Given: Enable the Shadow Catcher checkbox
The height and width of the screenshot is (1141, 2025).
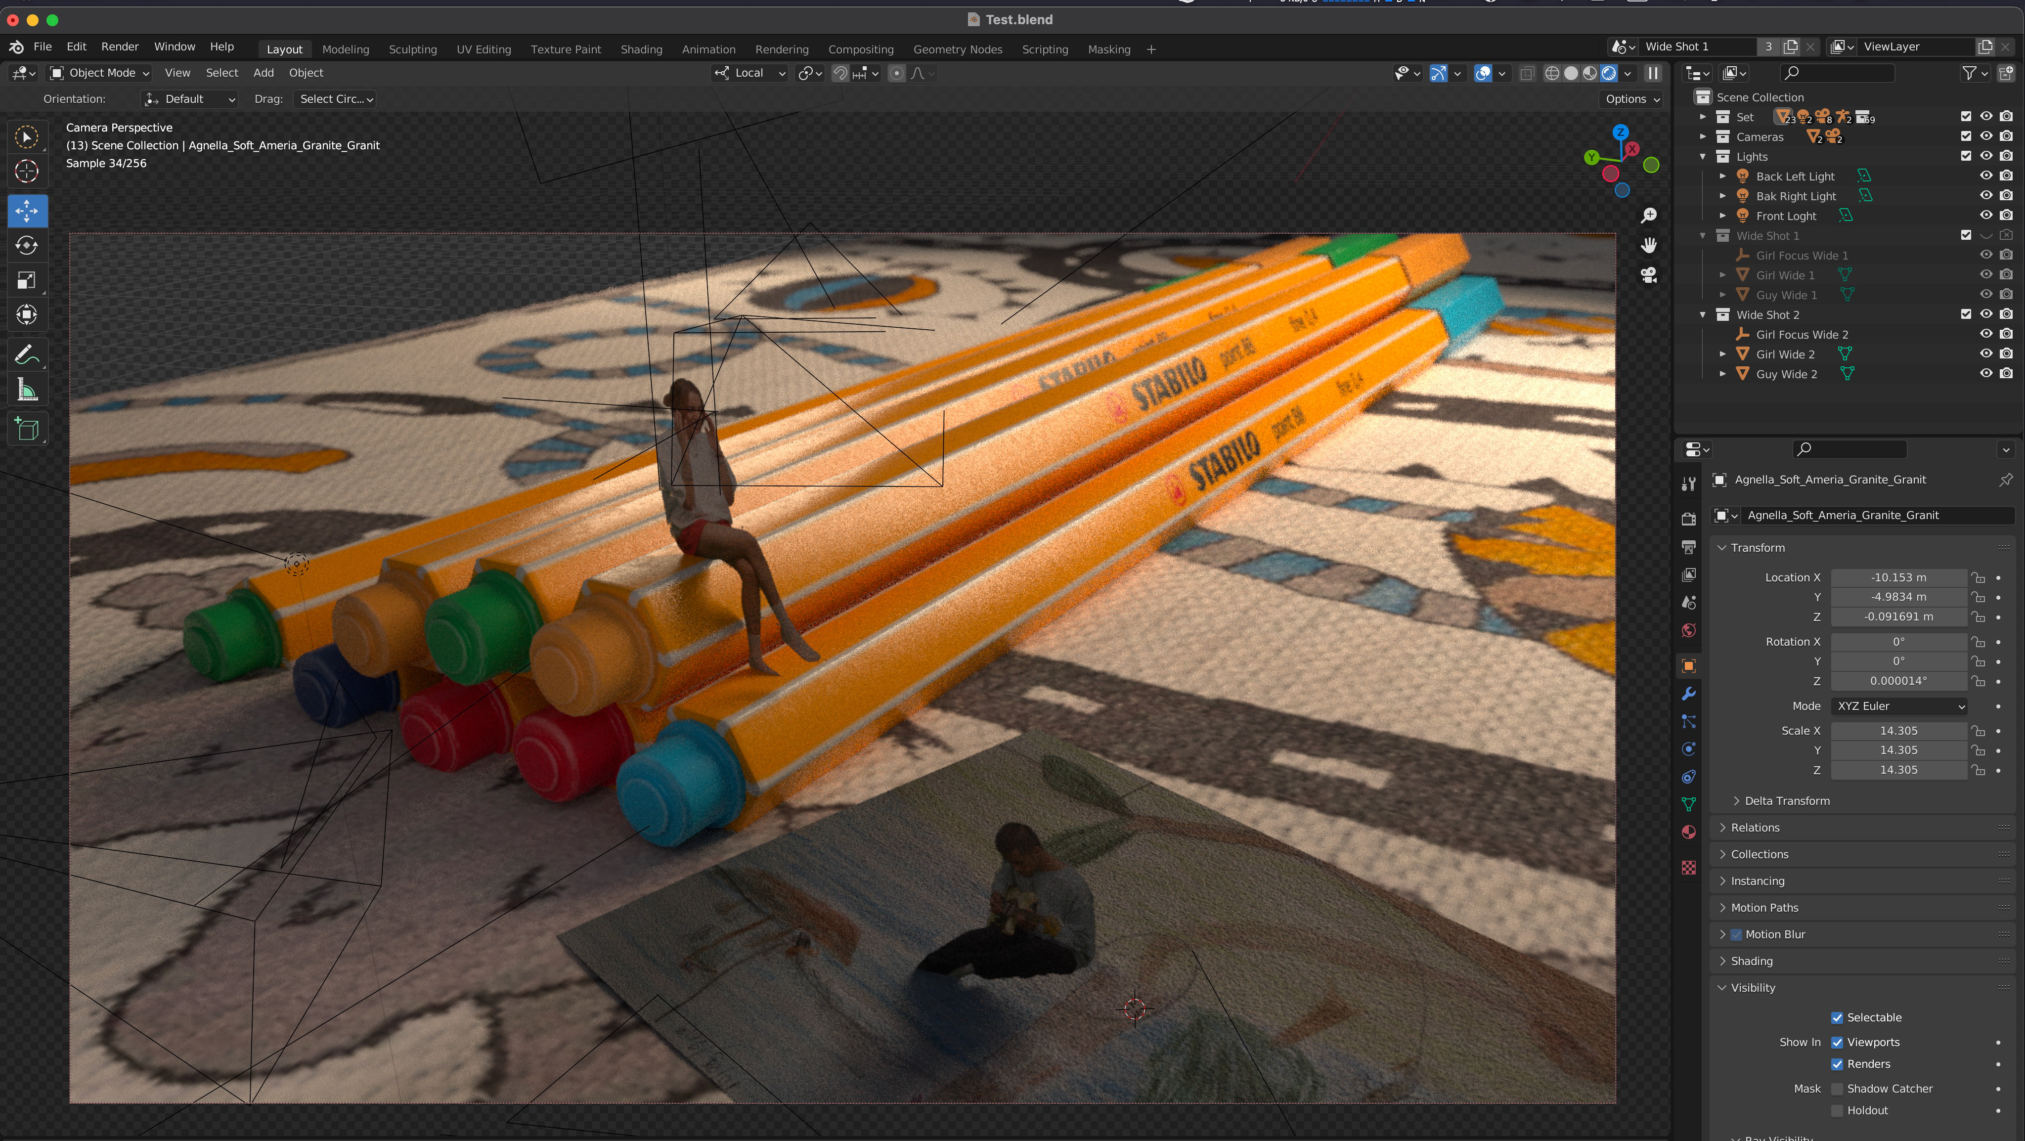Looking at the screenshot, I should click(x=1837, y=1089).
